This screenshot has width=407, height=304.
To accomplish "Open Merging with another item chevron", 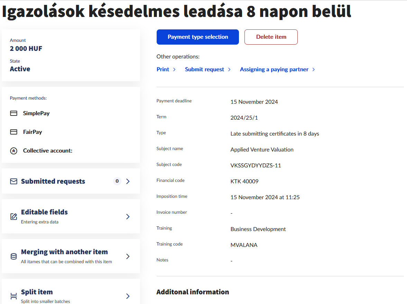I will pos(128,256).
